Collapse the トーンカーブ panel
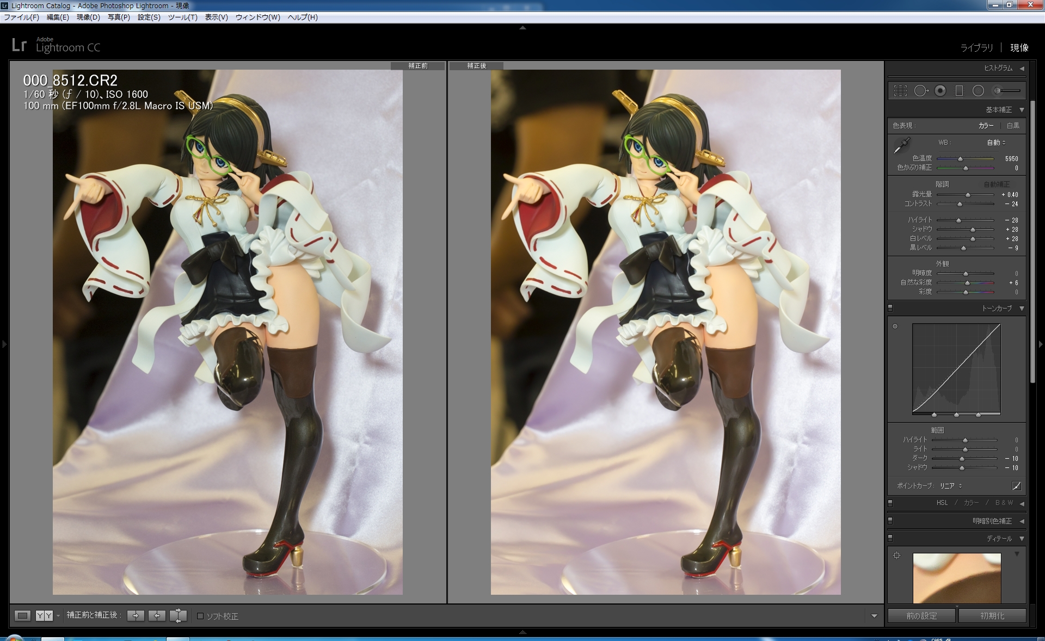1045x641 pixels. coord(1022,309)
